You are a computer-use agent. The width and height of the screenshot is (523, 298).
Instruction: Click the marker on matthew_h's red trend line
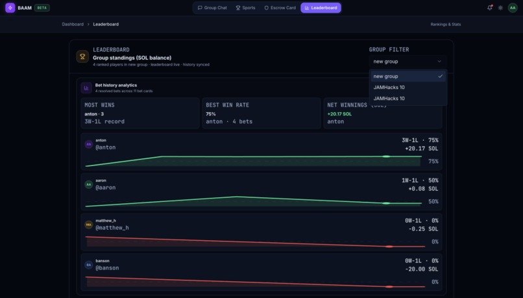tap(389, 247)
